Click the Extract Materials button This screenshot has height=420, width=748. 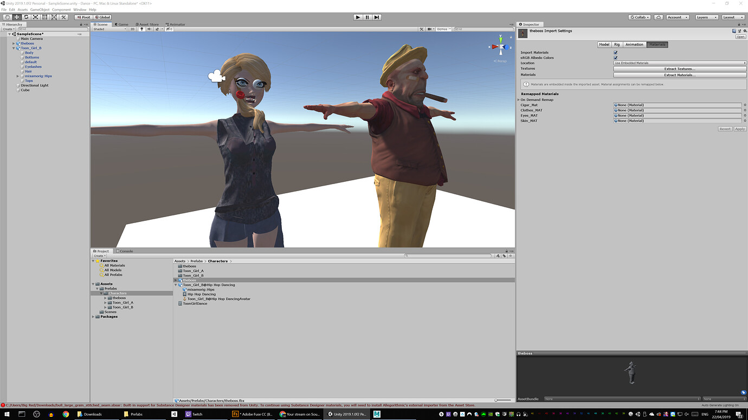pos(679,75)
